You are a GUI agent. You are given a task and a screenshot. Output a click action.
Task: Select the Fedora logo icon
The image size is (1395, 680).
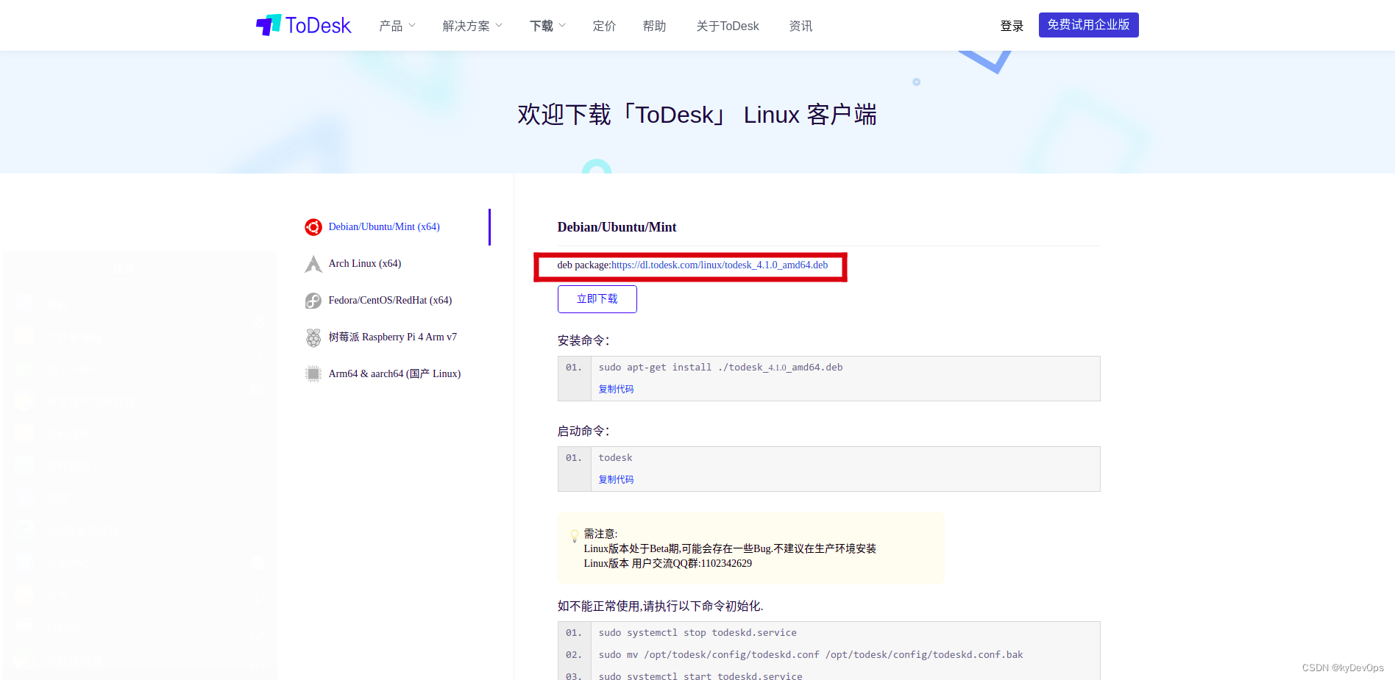(x=313, y=301)
